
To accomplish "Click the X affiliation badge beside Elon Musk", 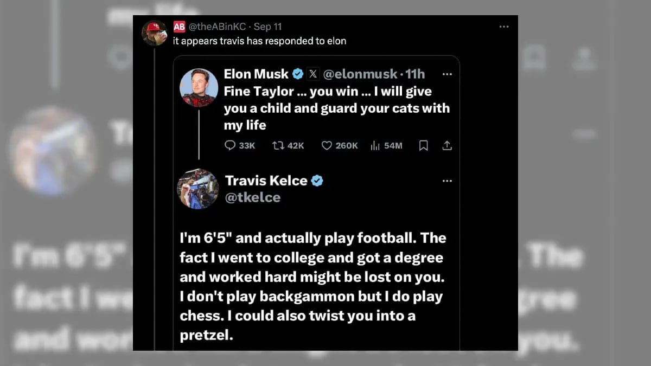I will (x=313, y=74).
